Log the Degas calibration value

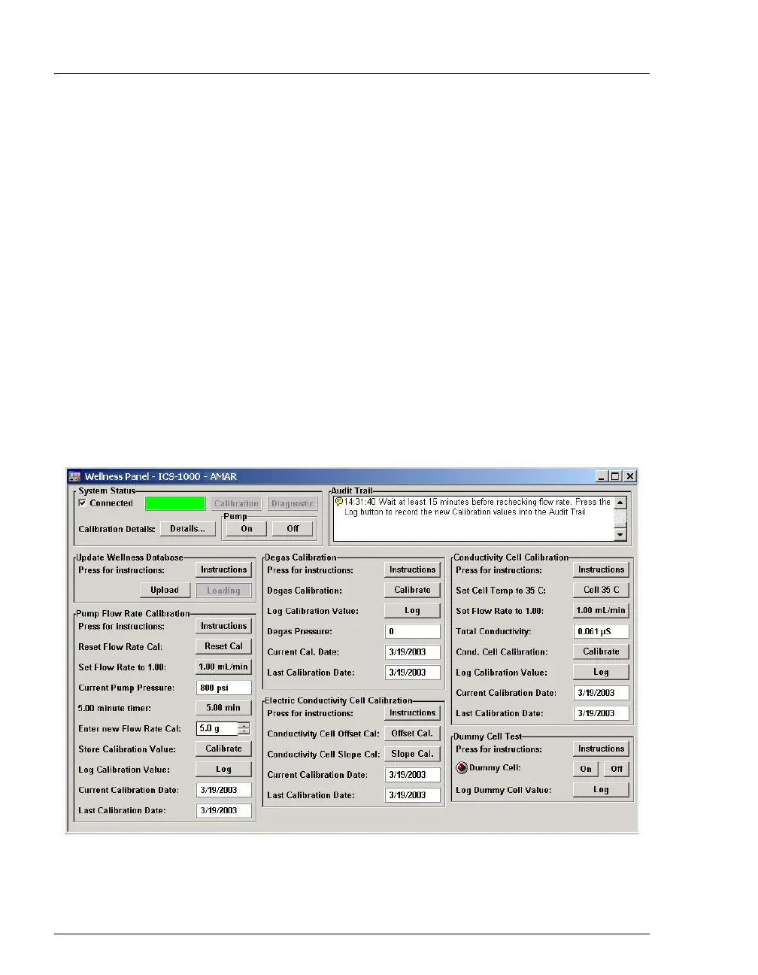(412, 611)
